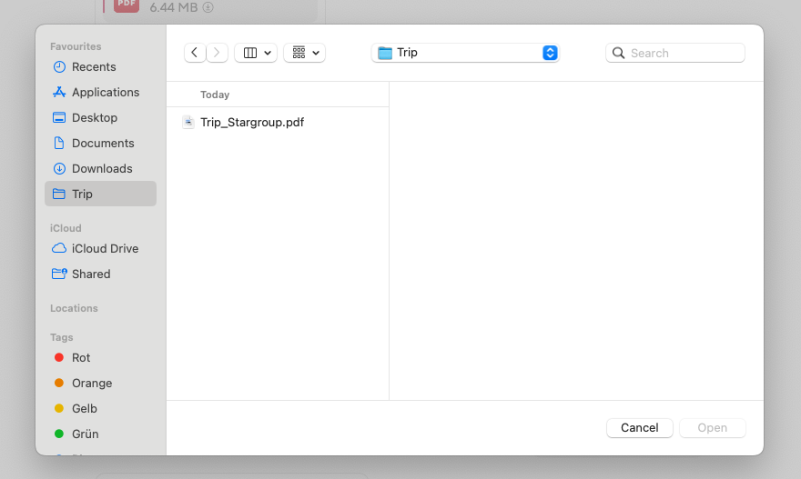Open the Downloads folder
Image resolution: width=801 pixels, height=479 pixels.
(x=101, y=168)
